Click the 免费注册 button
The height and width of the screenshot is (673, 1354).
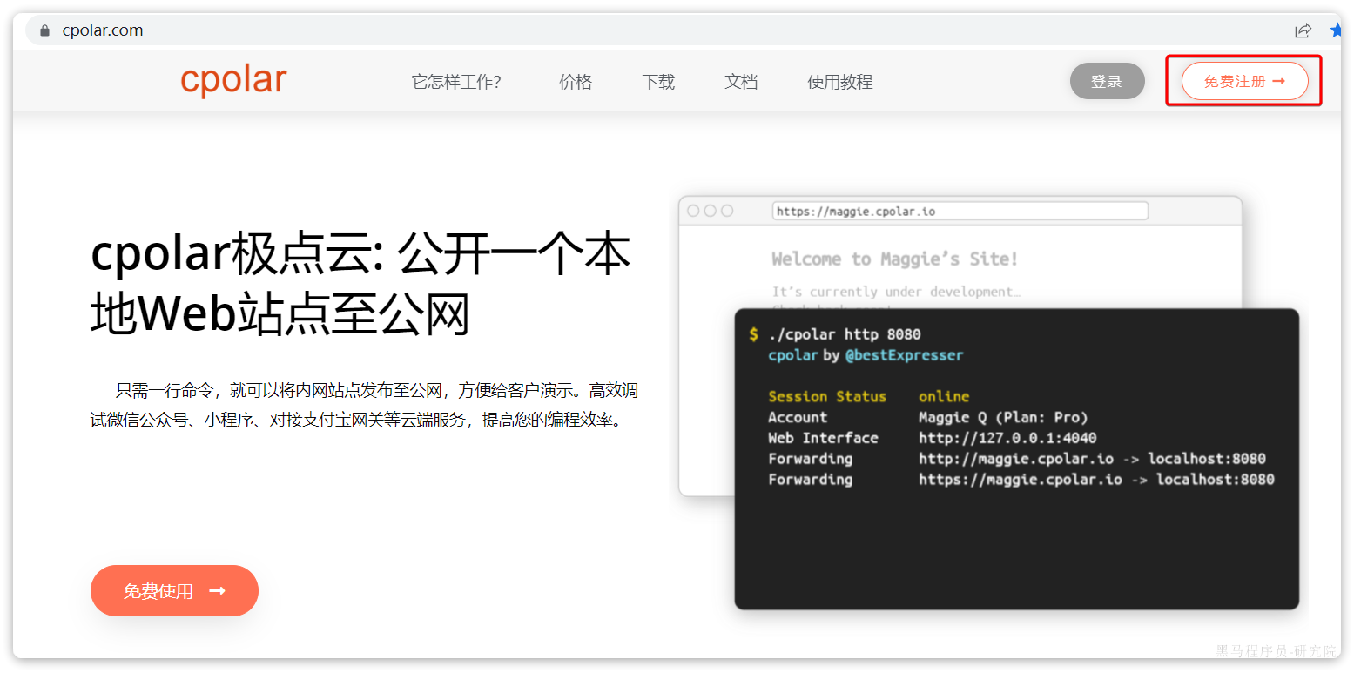[1244, 81]
